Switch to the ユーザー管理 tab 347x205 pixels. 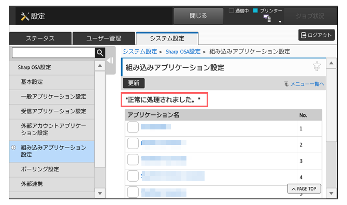coord(104,38)
